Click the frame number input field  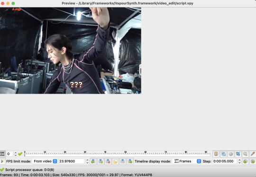click(10, 154)
